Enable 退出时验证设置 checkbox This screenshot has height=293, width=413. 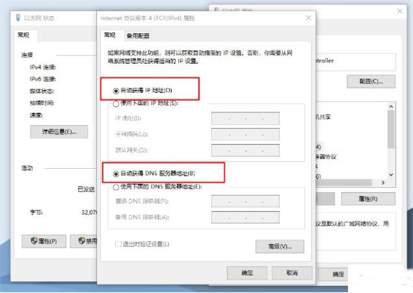[118, 244]
